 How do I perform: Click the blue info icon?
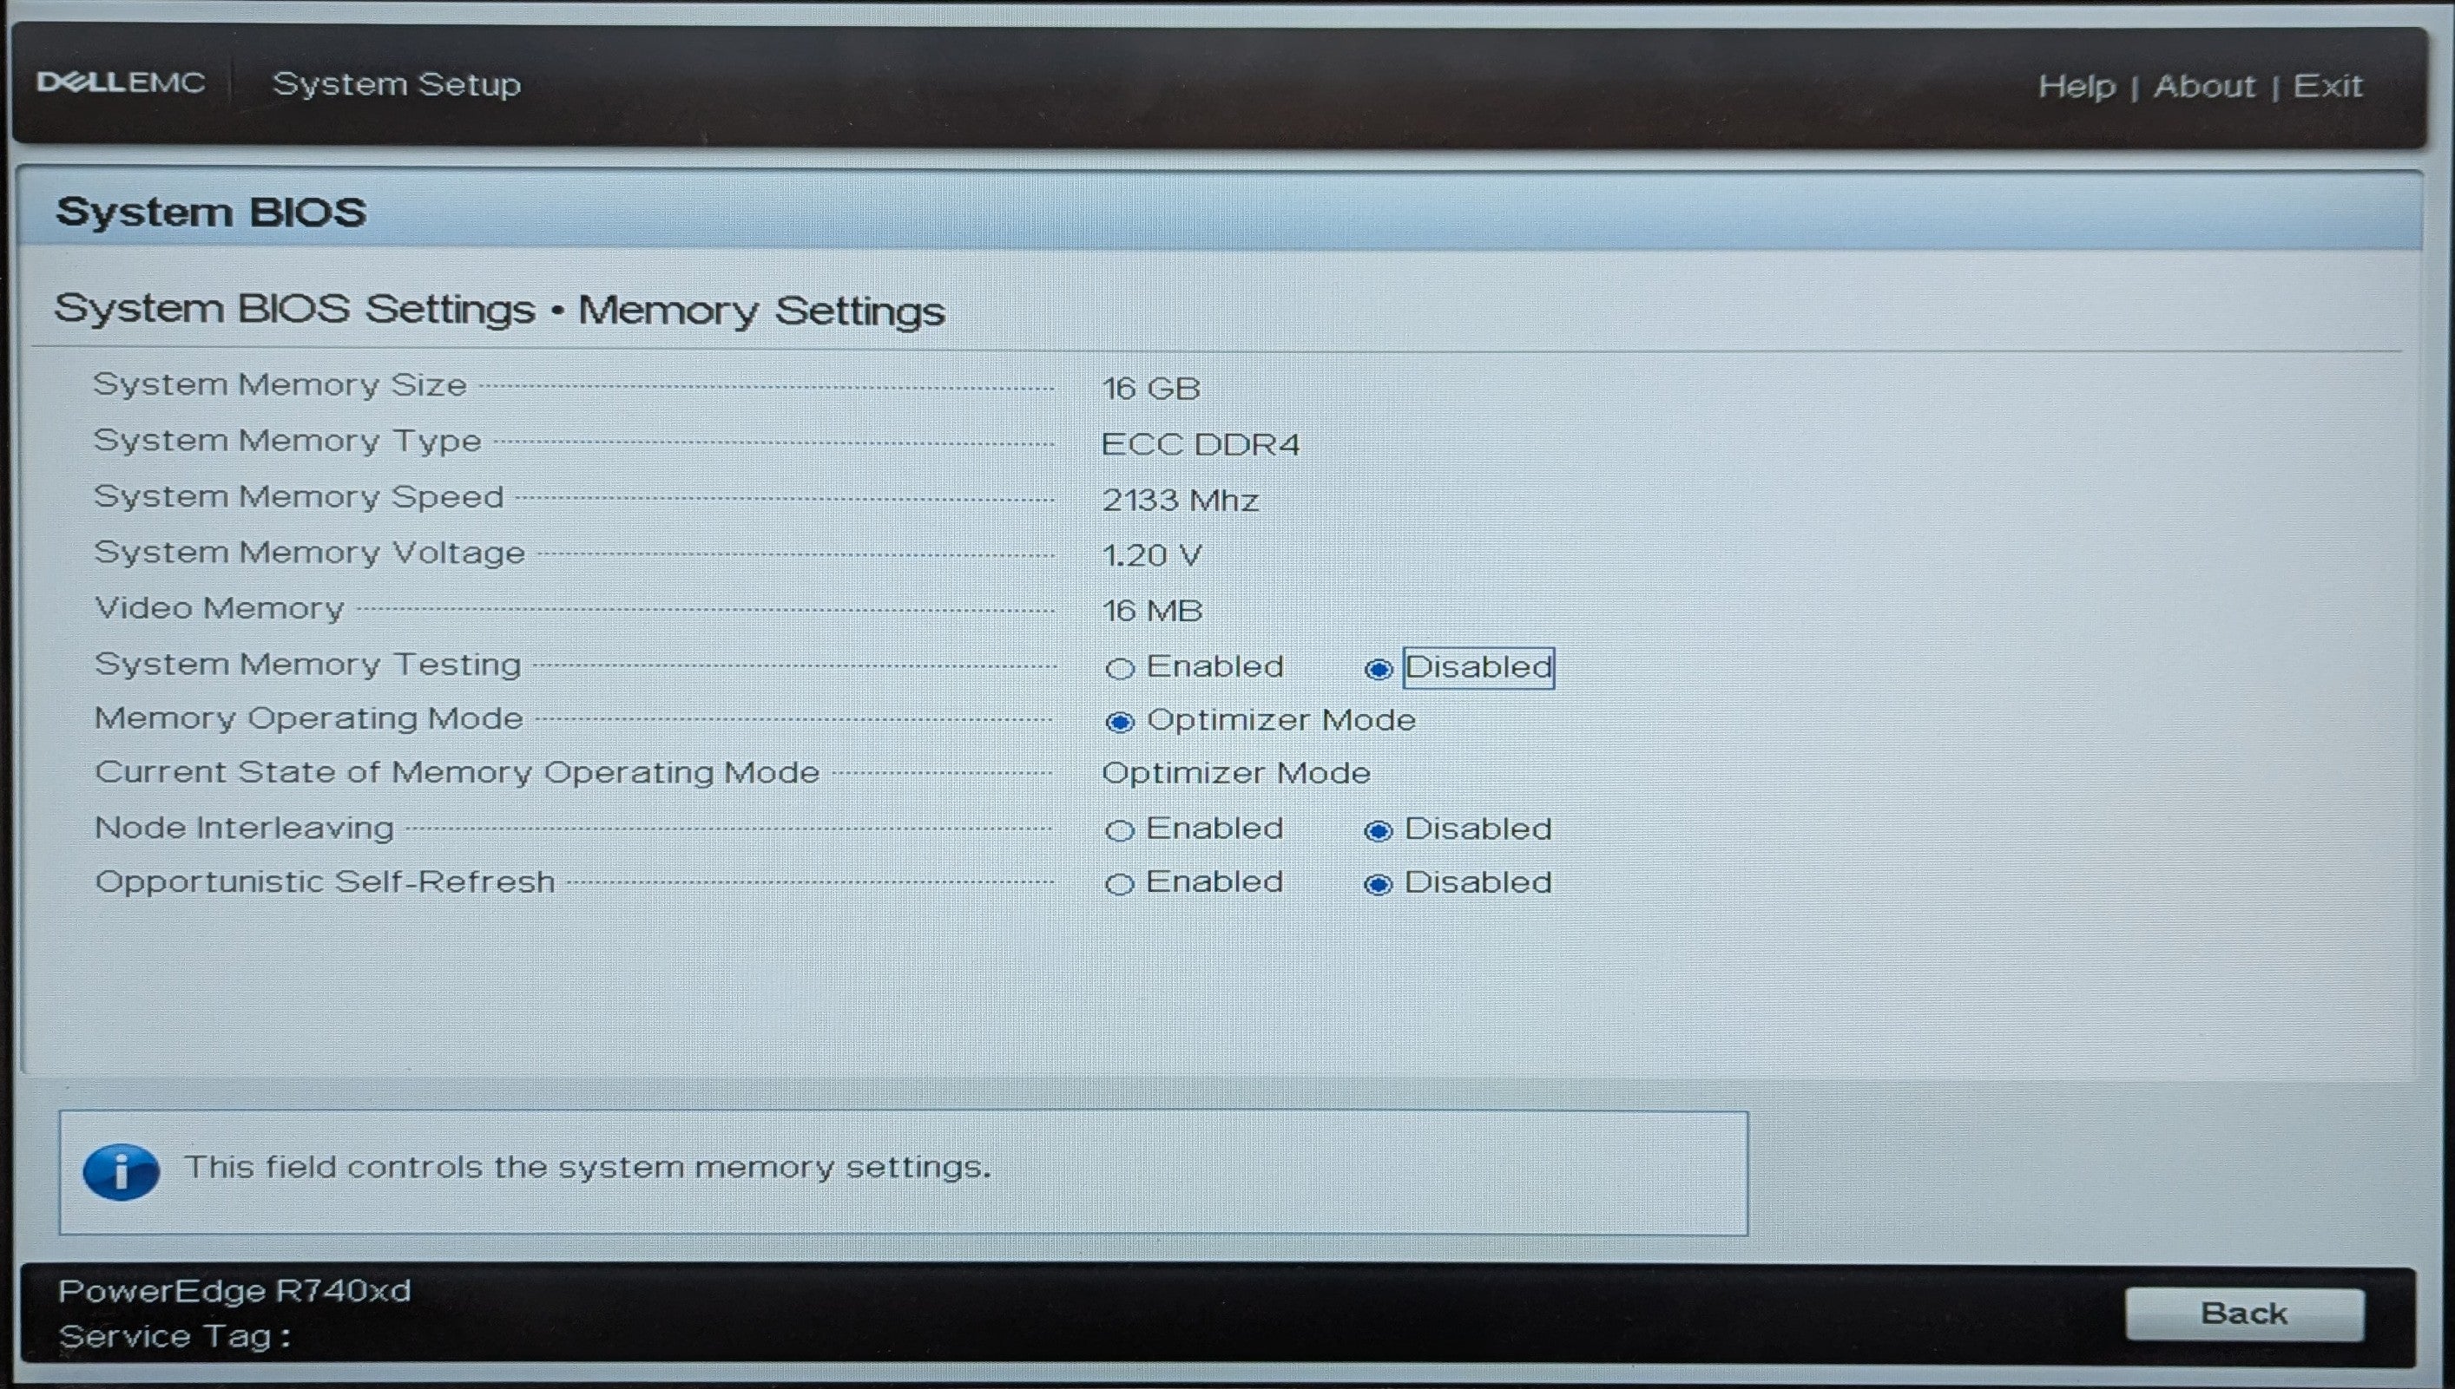point(122,1171)
